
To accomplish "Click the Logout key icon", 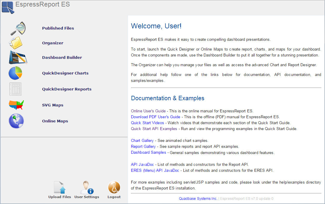I will pos(114,187).
